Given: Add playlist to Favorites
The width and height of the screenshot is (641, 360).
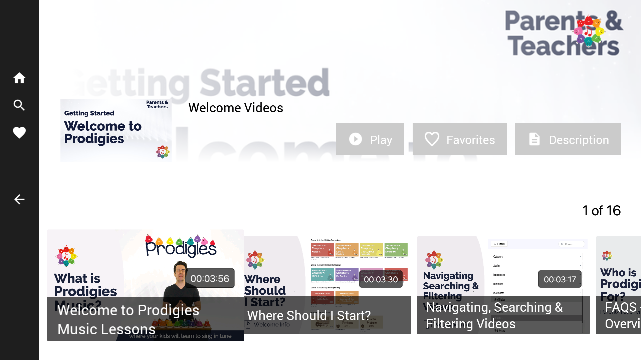Looking at the screenshot, I should coord(460,139).
